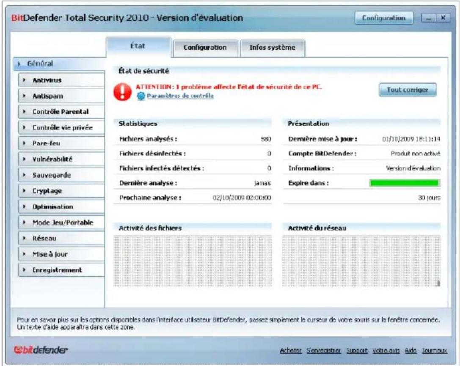Screen dimensions: 460x366
Task: Expand the Antispam arrow in sidebar
Action: coord(25,96)
